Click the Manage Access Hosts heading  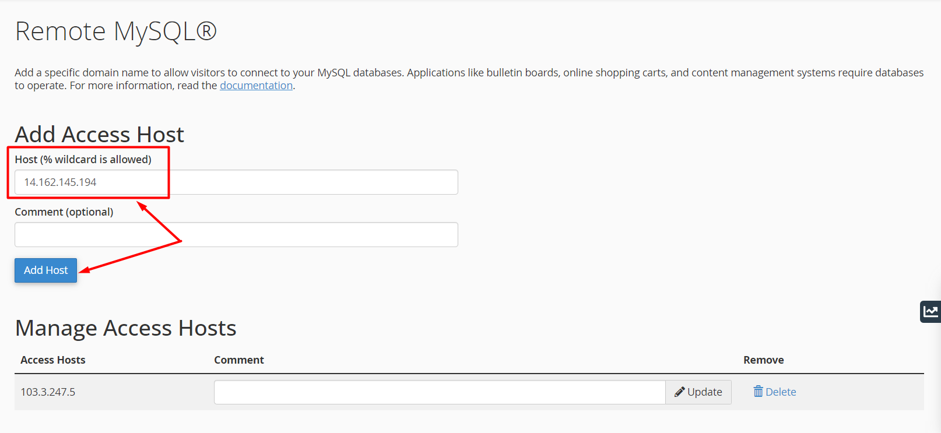point(125,328)
